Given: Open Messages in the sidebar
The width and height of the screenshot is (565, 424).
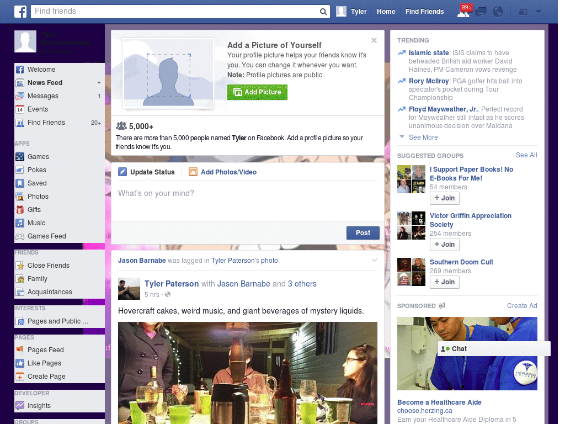Looking at the screenshot, I should 60,96.
